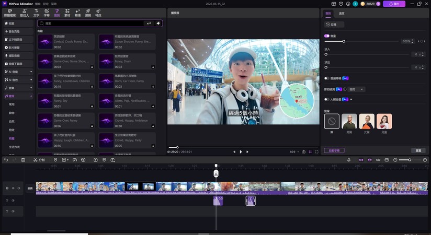Select the 'none' voice changer option
This screenshot has width=431, height=235.
(332, 121)
